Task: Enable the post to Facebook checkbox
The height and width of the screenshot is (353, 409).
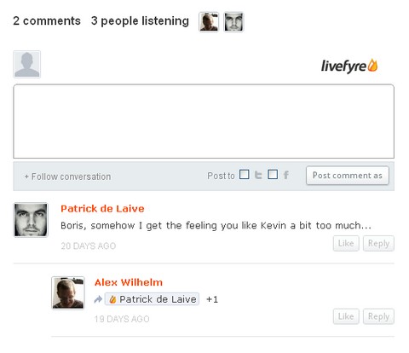Action: point(273,174)
